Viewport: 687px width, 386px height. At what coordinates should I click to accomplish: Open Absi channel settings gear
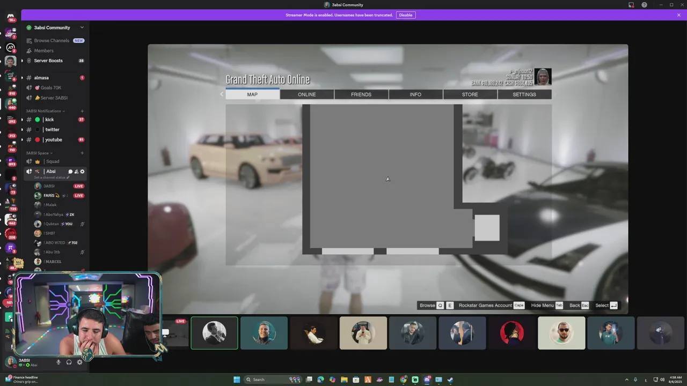click(82, 172)
